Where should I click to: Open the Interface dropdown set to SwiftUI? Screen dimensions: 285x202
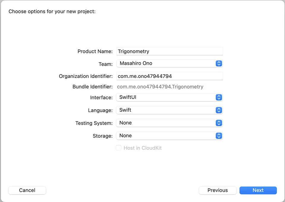pyautogui.click(x=170, y=97)
